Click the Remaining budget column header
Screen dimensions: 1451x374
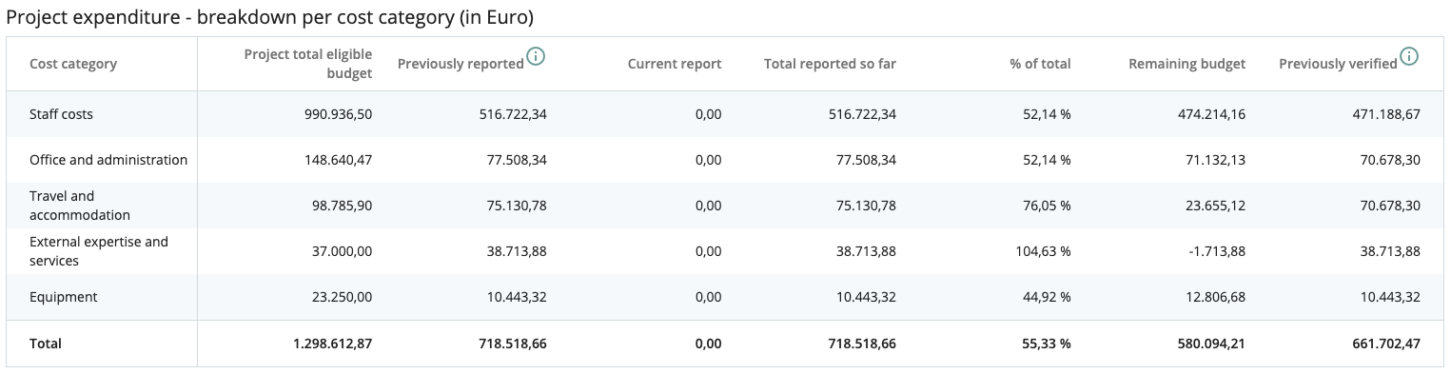(1186, 64)
